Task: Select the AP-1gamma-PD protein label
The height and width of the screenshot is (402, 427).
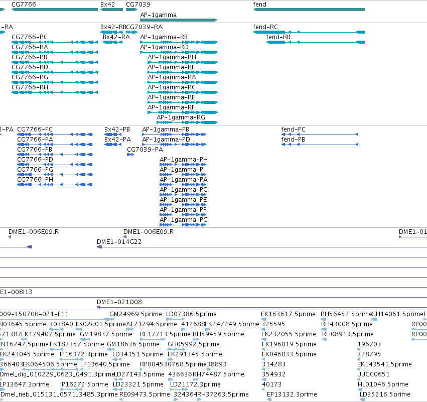Action: tap(166, 140)
